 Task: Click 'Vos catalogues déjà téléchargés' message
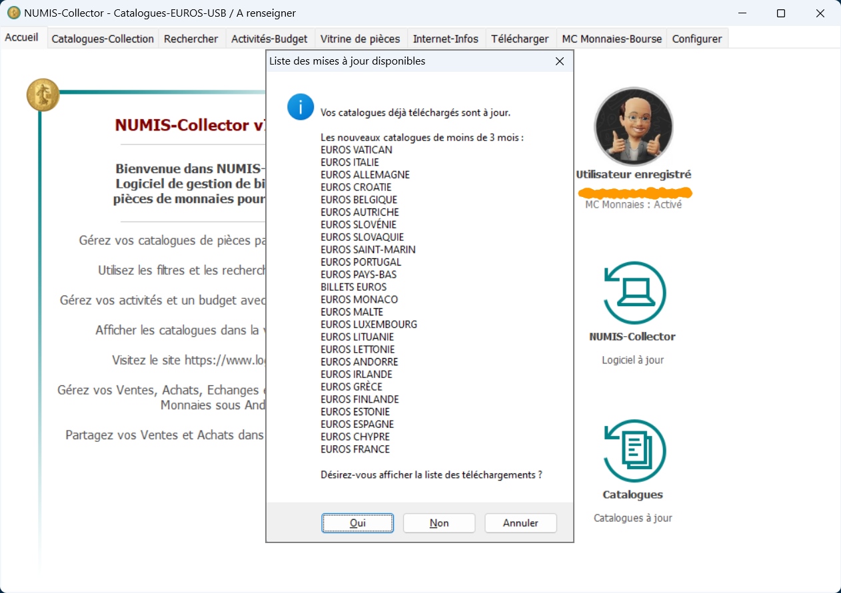click(416, 112)
